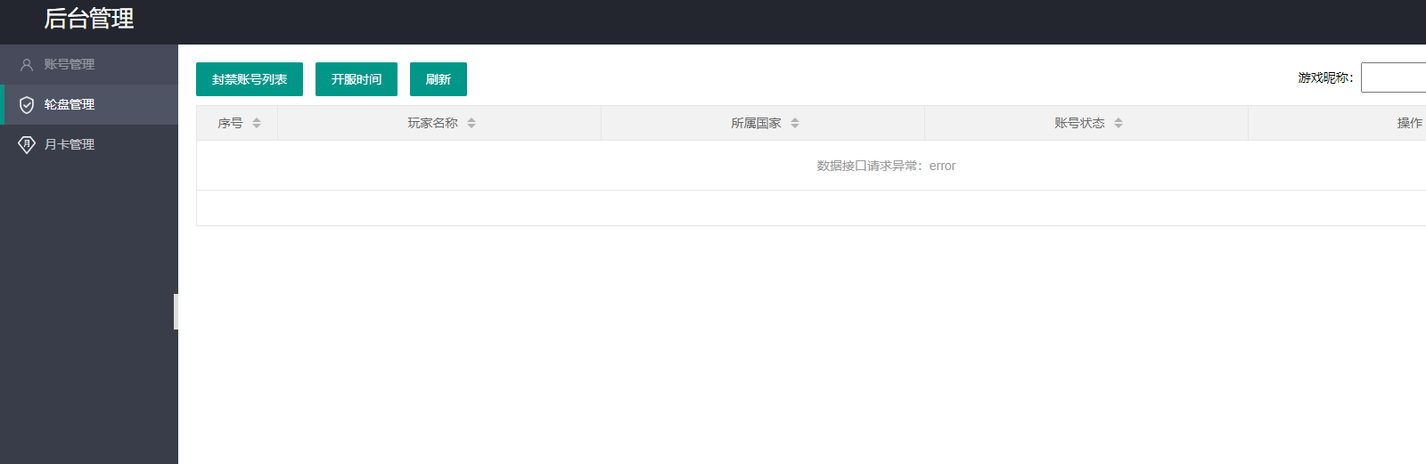This screenshot has height=464, width=1426.
Task: Sort 序号 column ascending with up arrow
Action: pos(257,119)
